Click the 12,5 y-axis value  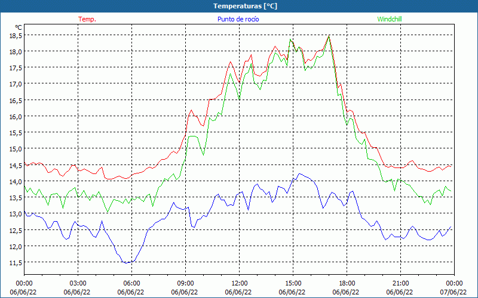point(16,231)
